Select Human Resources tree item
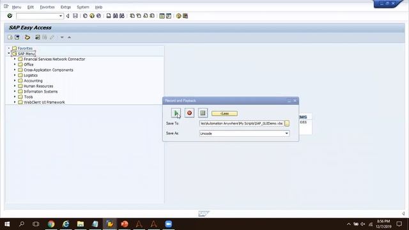409x230 pixels. point(38,86)
